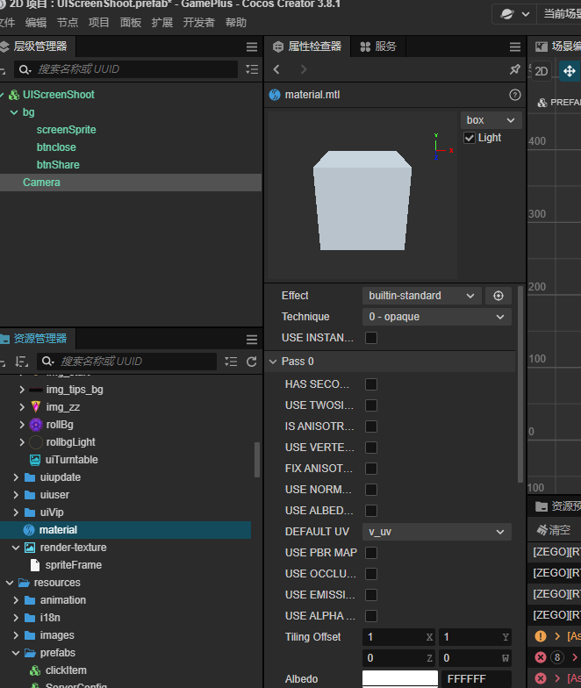Open the 项目 menu
581x688 pixels.
click(x=98, y=23)
